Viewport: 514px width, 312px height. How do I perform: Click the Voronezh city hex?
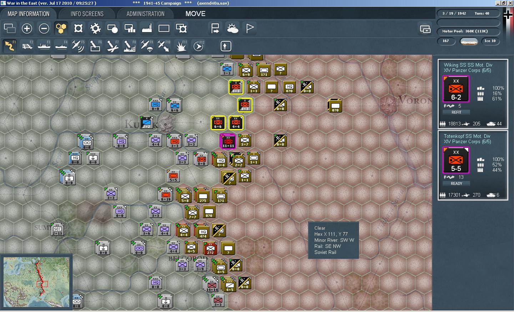(388, 105)
